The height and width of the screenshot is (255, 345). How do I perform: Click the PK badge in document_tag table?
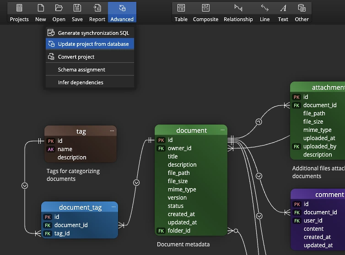click(48, 217)
